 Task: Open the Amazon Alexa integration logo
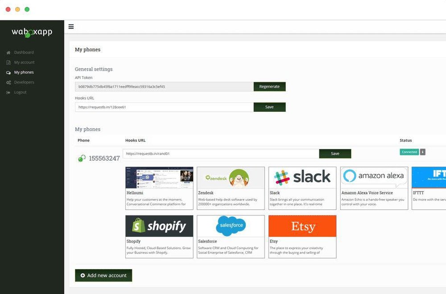point(374,178)
